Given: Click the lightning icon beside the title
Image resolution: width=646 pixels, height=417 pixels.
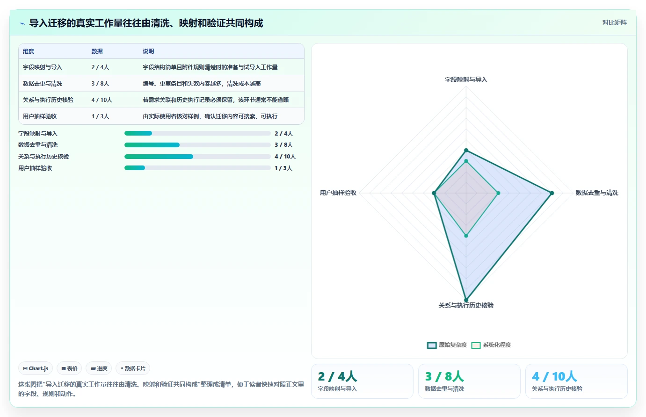Looking at the screenshot, I should coord(22,23).
